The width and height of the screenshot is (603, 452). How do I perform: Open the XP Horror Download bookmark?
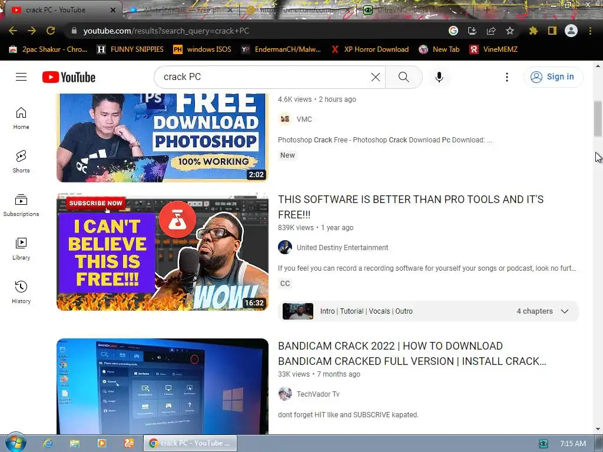pyautogui.click(x=370, y=49)
